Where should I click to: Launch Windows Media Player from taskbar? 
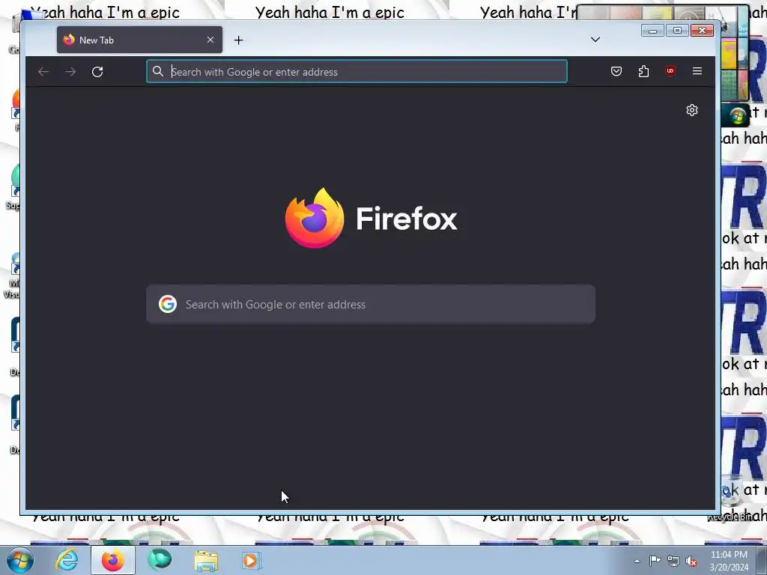pyautogui.click(x=252, y=561)
